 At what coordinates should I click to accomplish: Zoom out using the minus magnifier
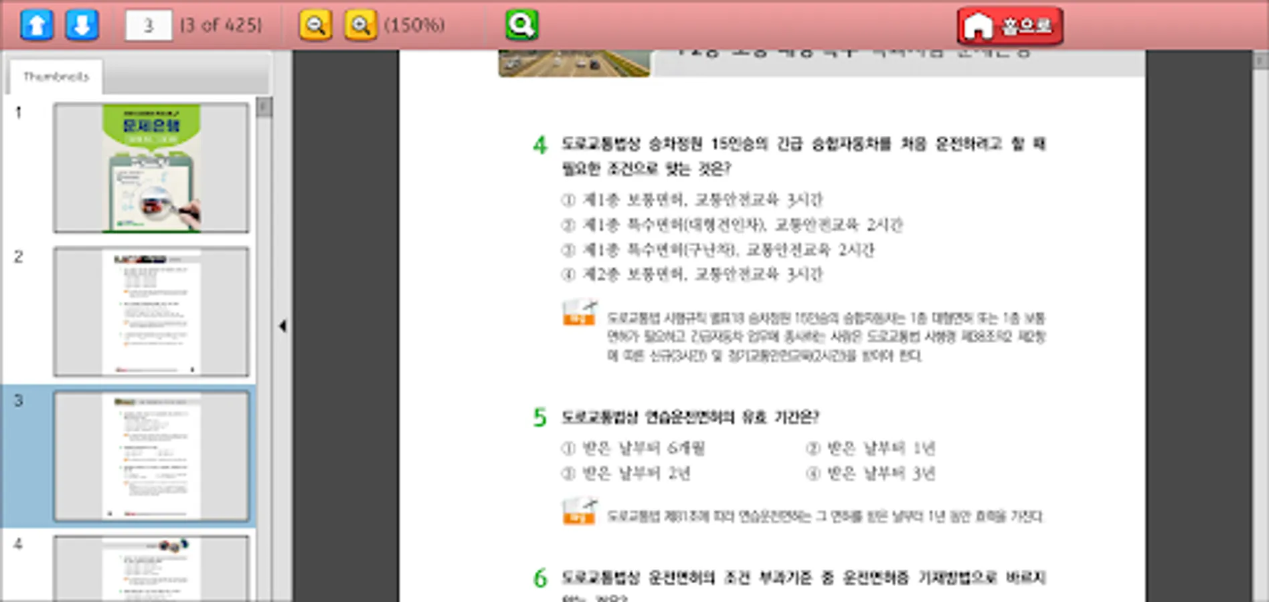[315, 25]
